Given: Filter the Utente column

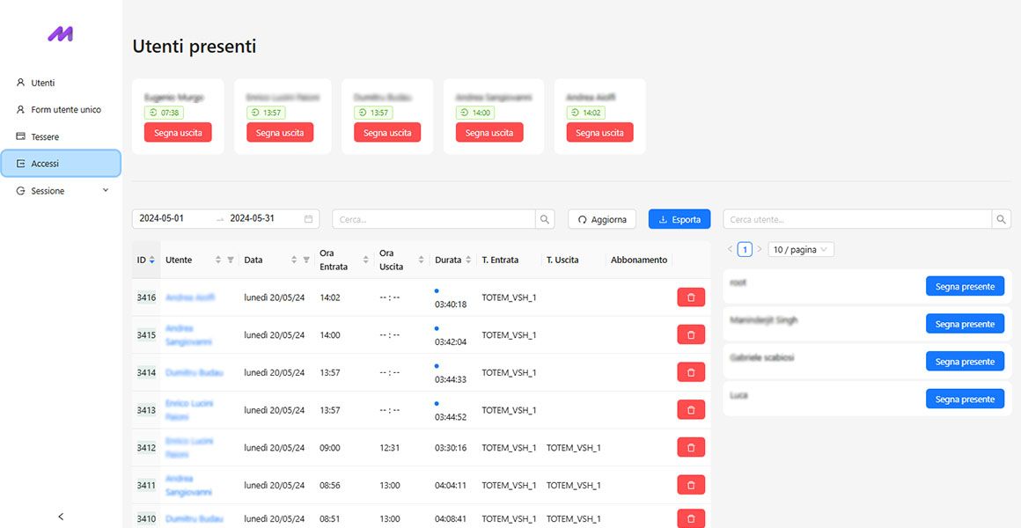Looking at the screenshot, I should point(231,260).
